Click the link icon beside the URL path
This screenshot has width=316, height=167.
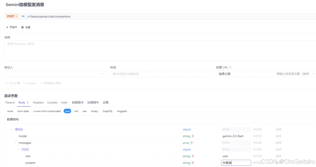tap(23, 16)
